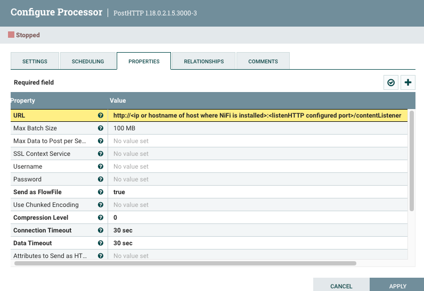424x291 pixels.
Task: Open the Comments tab
Action: coord(263,61)
